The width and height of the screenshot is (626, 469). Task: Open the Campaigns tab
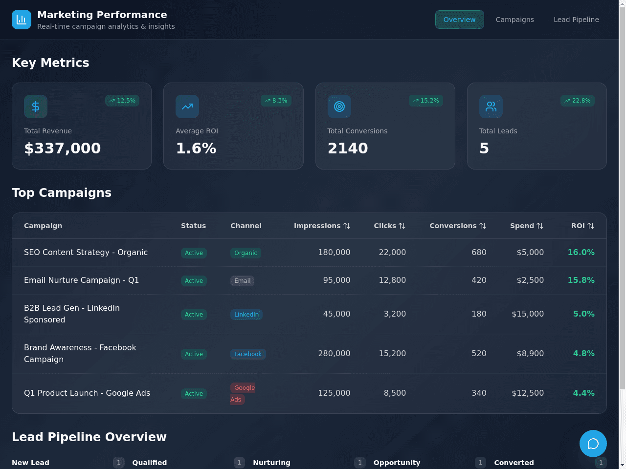pyautogui.click(x=515, y=20)
